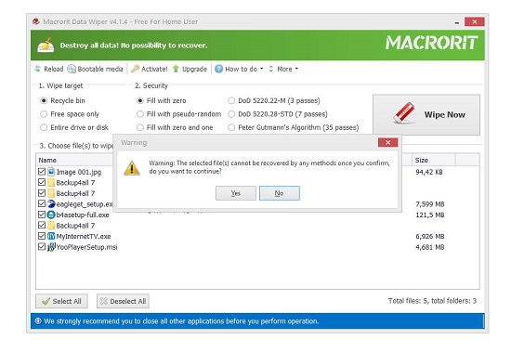Uncheck the MyInternetTV.exe checkbox
511x352 pixels.
(x=42, y=236)
